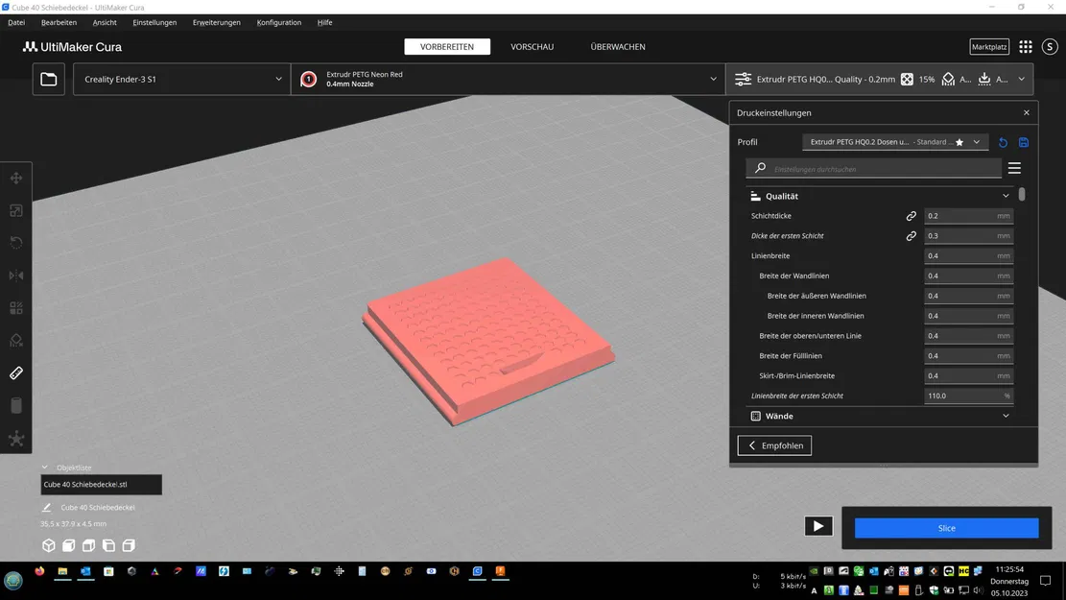Open the application switcher grid icon
The image size is (1066, 600).
point(1025,46)
